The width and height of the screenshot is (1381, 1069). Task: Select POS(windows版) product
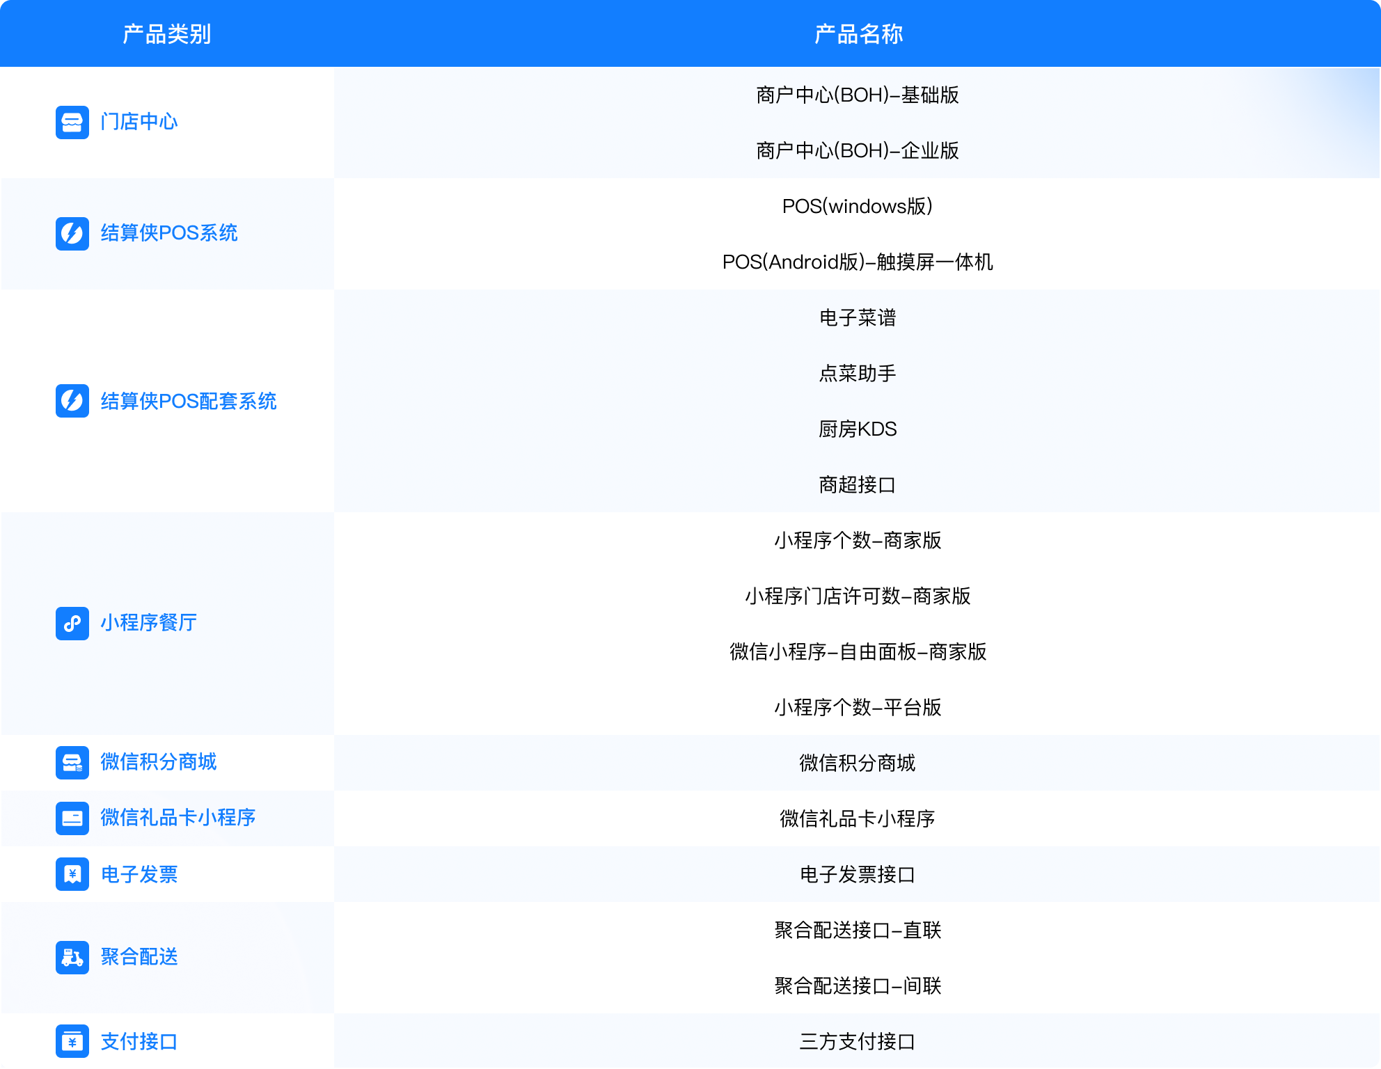(x=858, y=206)
